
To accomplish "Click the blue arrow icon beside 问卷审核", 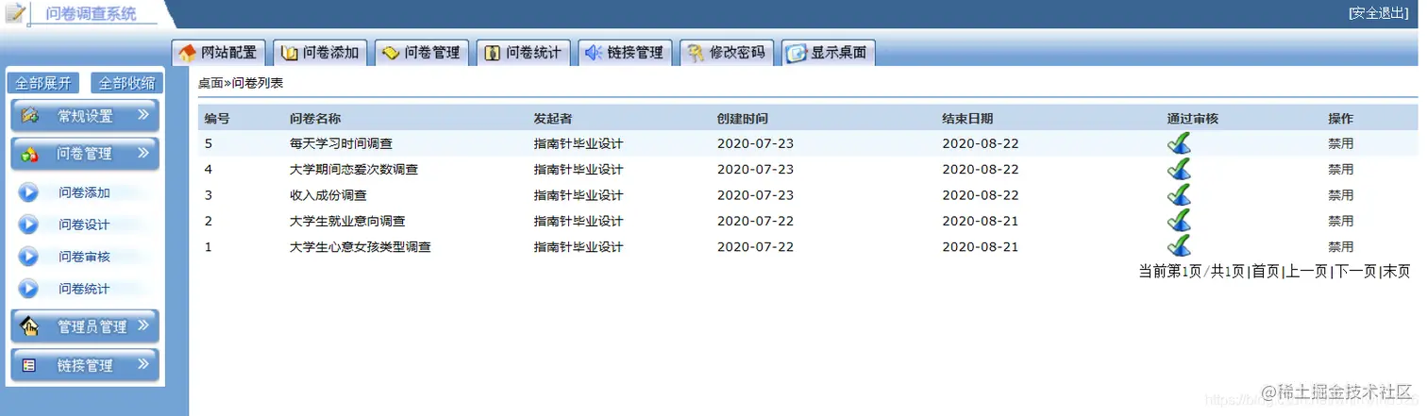I will click(28, 257).
